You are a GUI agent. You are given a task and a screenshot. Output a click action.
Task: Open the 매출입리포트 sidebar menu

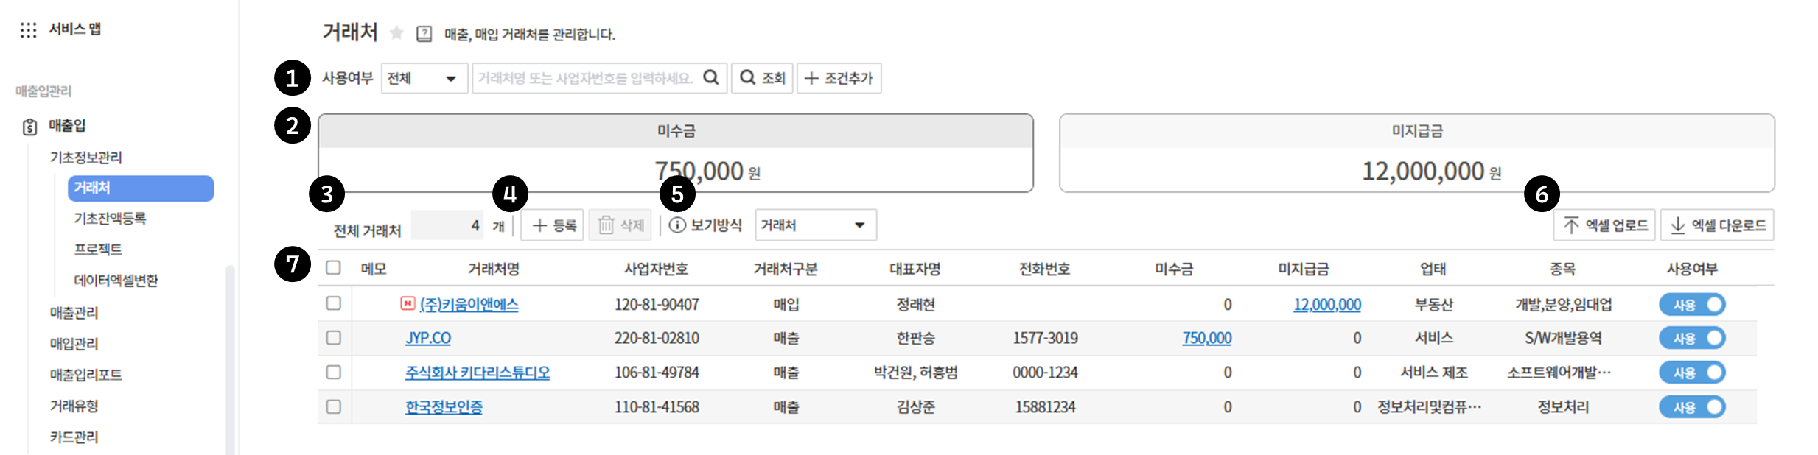(x=85, y=375)
